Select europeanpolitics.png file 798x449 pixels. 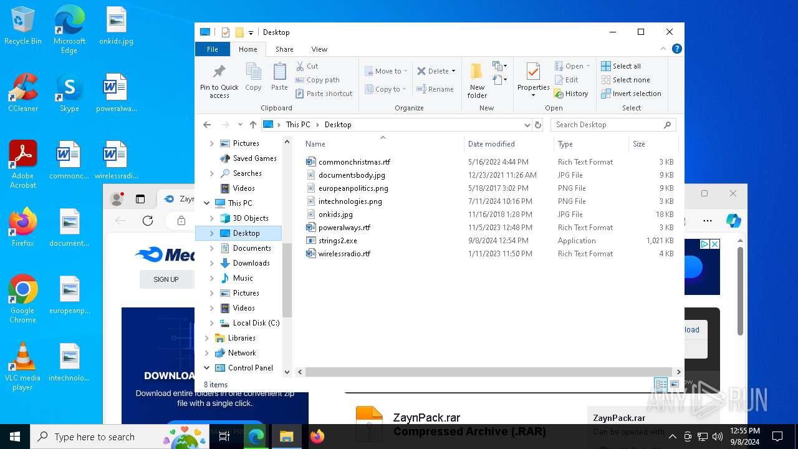353,188
